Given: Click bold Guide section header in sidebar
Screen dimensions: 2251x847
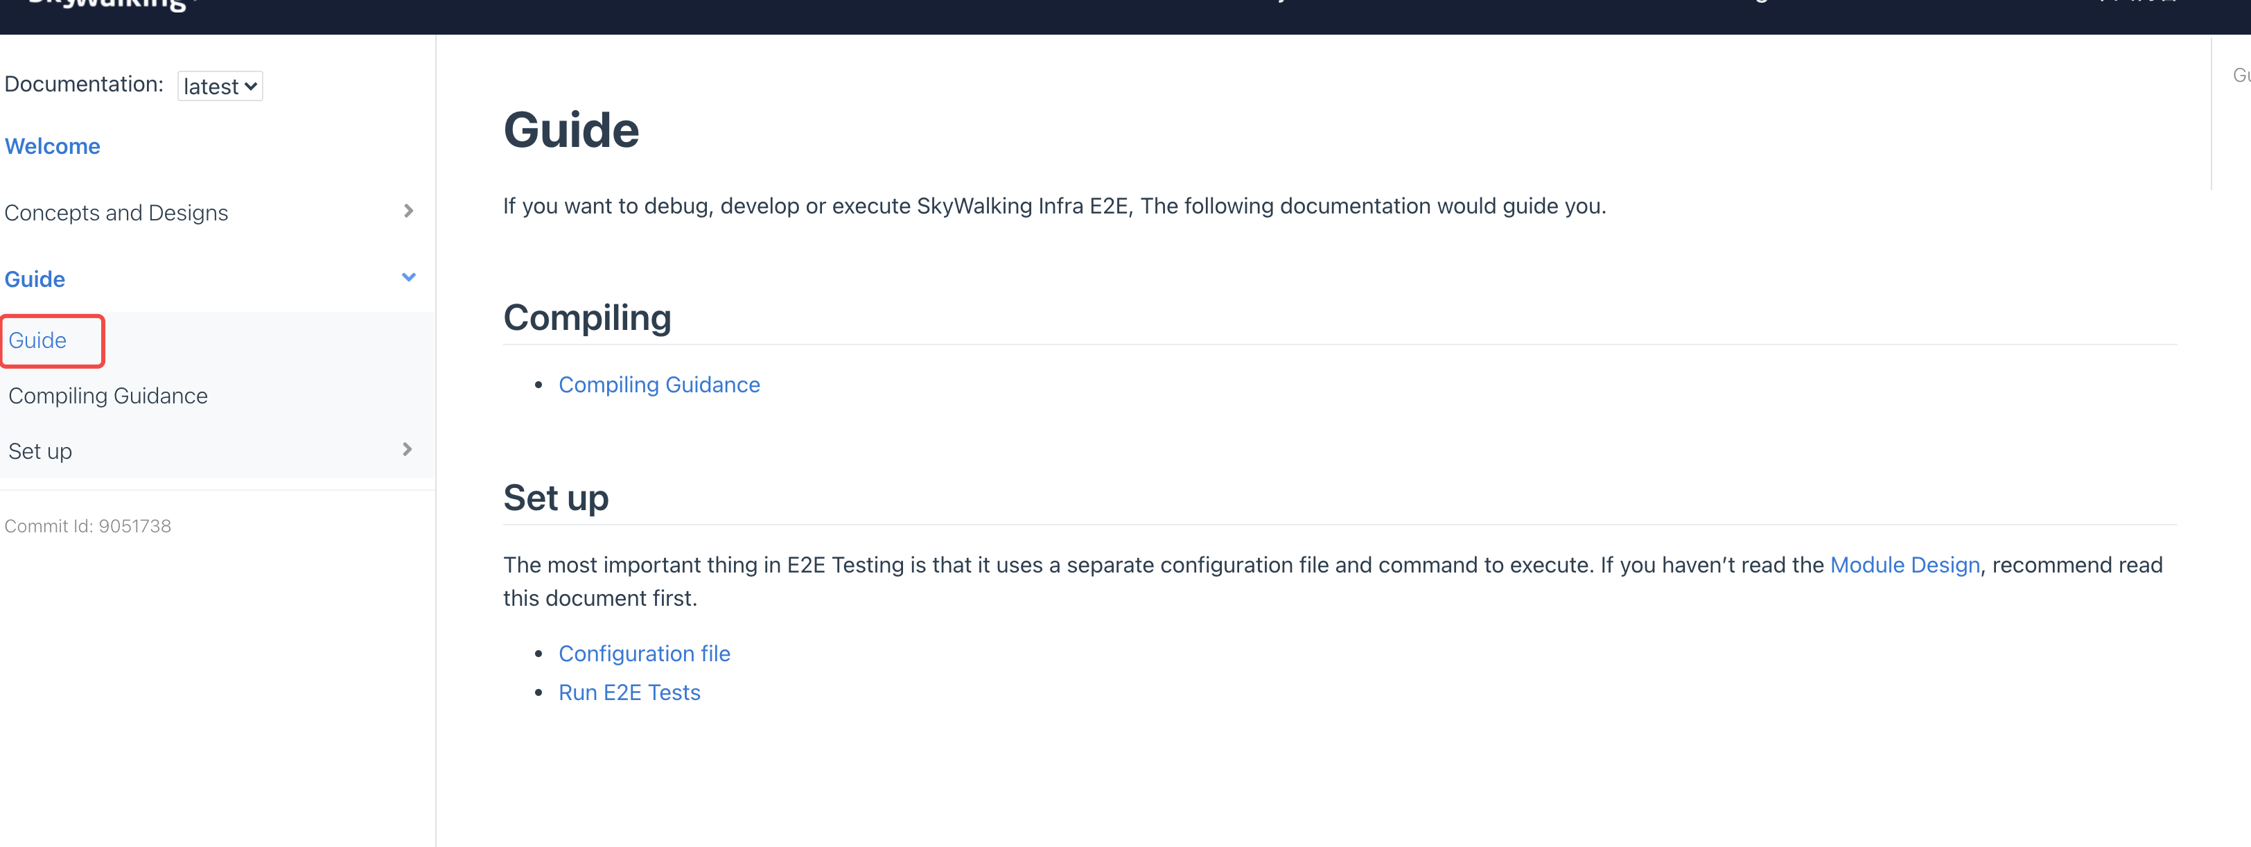Looking at the screenshot, I should (x=35, y=279).
